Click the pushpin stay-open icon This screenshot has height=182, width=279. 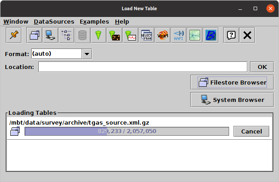coord(13,35)
